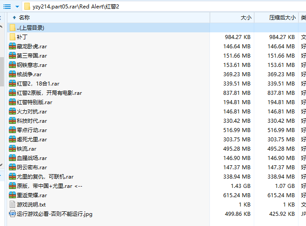Select the 补丁 folder icon
Screen dimensions: 306x226
click(x=12, y=37)
